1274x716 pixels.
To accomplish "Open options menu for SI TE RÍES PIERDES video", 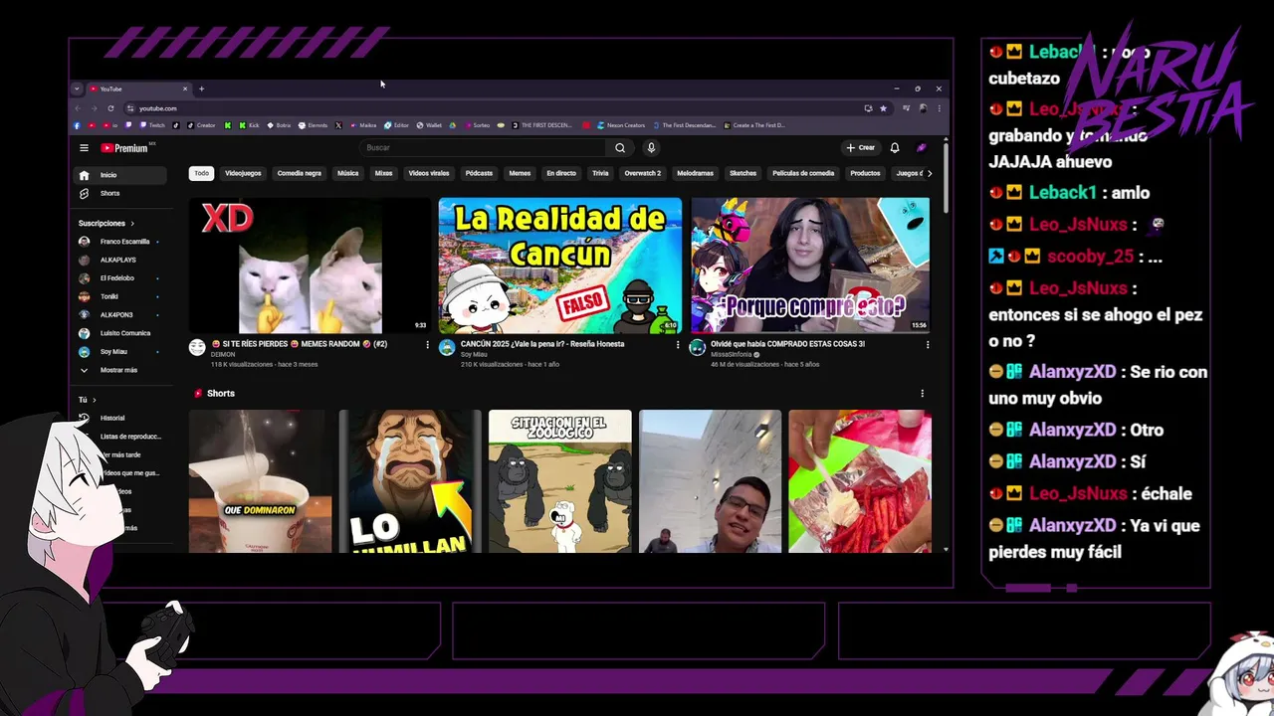I will click(x=428, y=345).
